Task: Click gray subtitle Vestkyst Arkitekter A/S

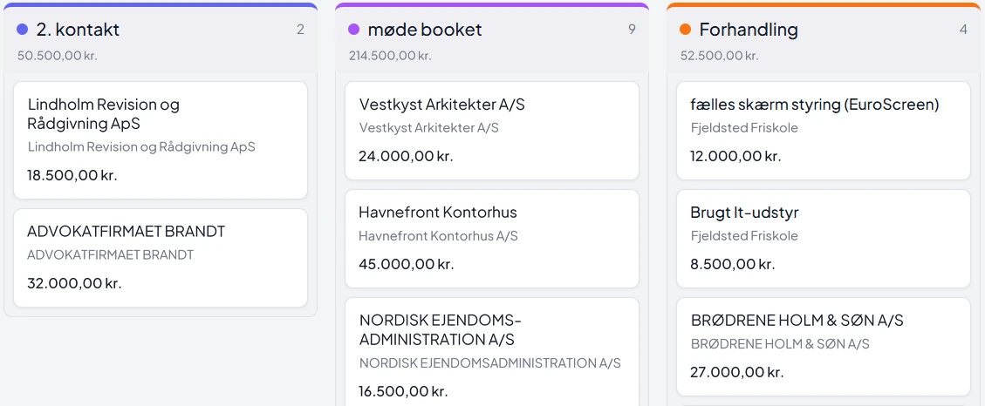Action: tap(429, 128)
